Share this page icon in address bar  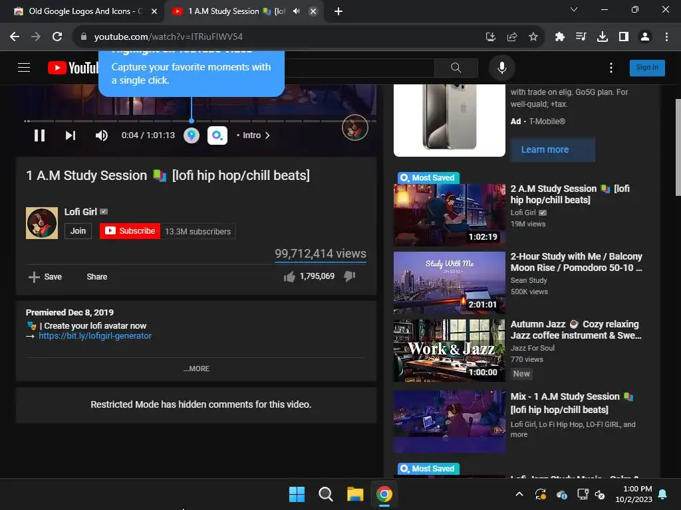pyautogui.click(x=511, y=37)
